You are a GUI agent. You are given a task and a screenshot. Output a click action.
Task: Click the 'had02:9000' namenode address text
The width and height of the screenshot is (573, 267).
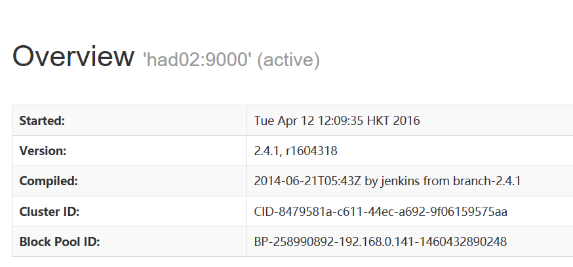pos(197,60)
